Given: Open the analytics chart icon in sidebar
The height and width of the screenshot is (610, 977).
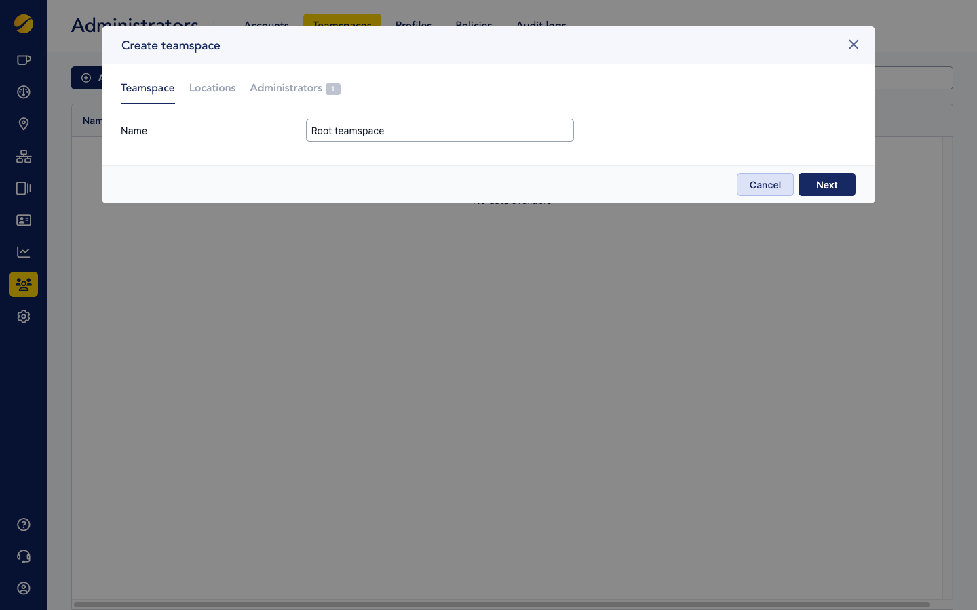Looking at the screenshot, I should click(24, 251).
